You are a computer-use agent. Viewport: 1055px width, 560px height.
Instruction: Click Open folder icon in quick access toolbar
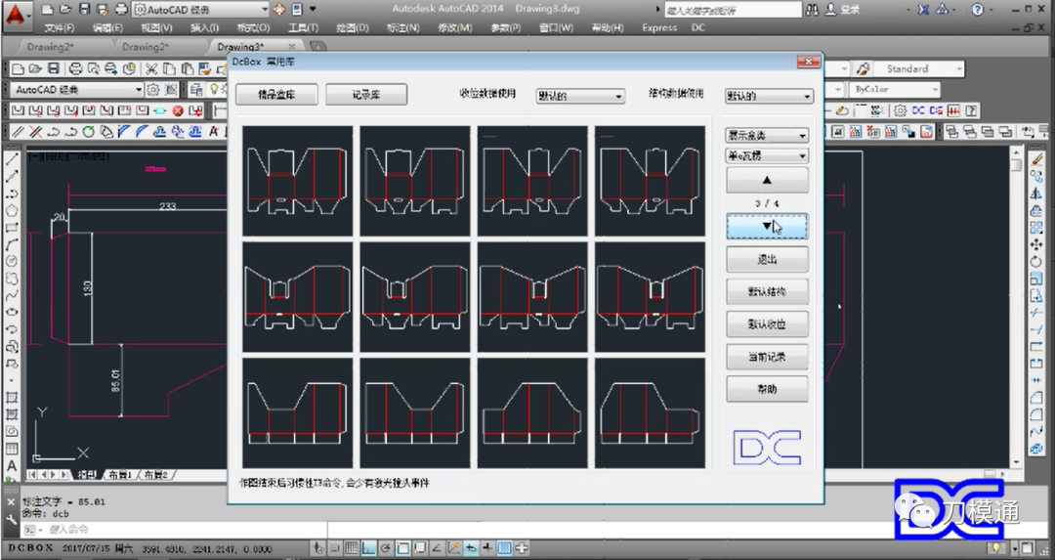(65, 10)
